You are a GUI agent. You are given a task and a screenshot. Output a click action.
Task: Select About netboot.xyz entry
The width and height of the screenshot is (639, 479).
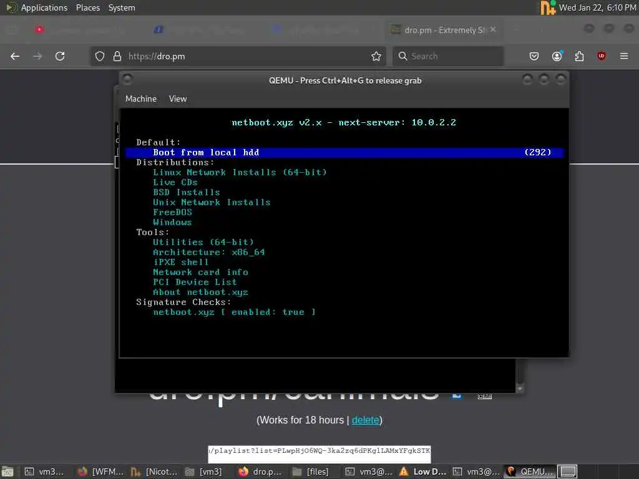coord(200,292)
